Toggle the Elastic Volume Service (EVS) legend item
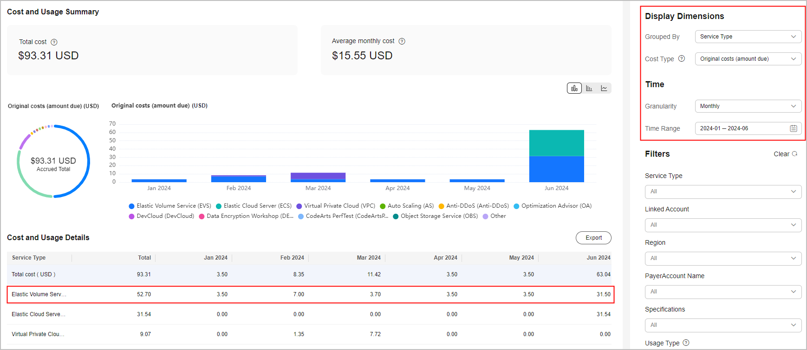Viewport: 807px width, 350px height. pyautogui.click(x=170, y=206)
